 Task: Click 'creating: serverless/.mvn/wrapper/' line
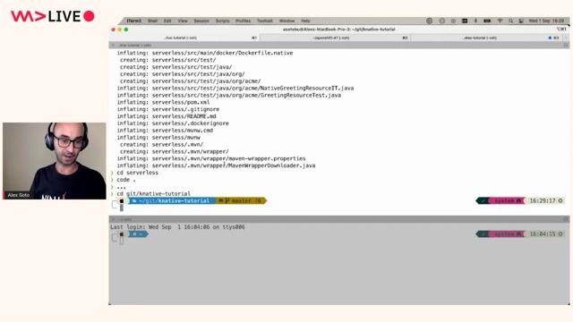coord(174,151)
